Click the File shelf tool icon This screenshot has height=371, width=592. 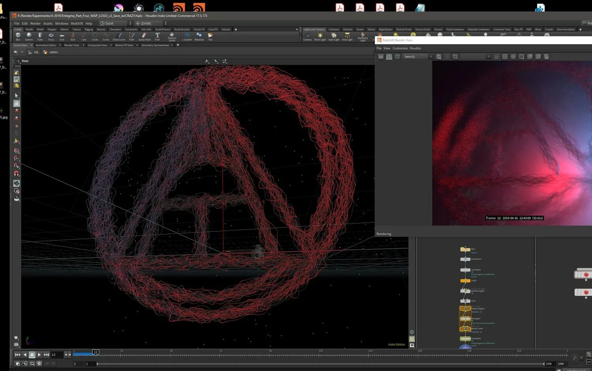pos(210,36)
